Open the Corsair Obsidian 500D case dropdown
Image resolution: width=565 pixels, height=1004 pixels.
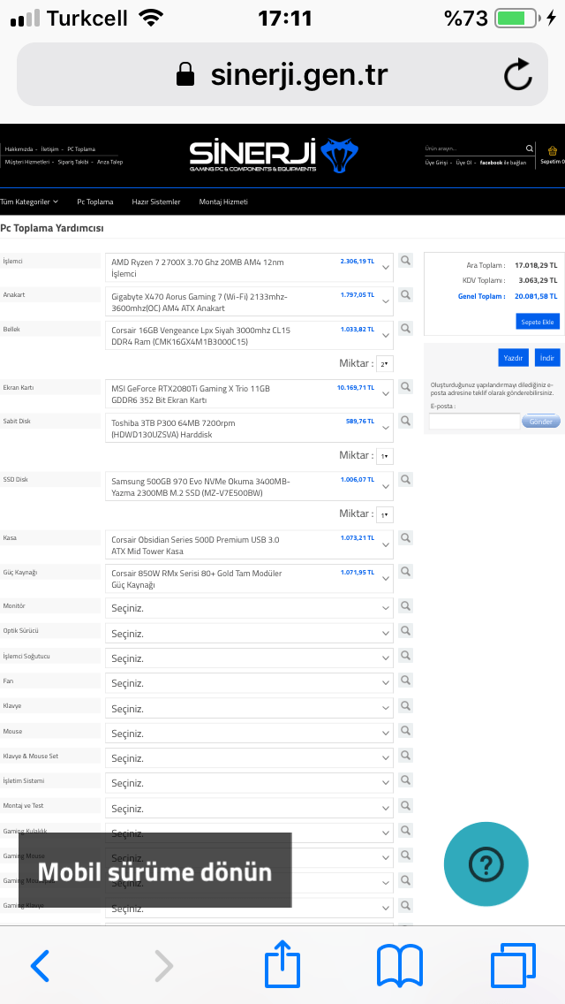point(249,545)
